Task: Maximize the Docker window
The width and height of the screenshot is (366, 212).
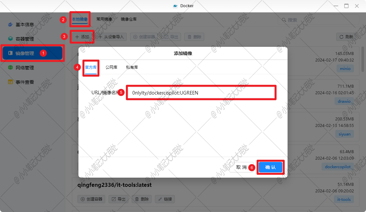Action: (346, 6)
